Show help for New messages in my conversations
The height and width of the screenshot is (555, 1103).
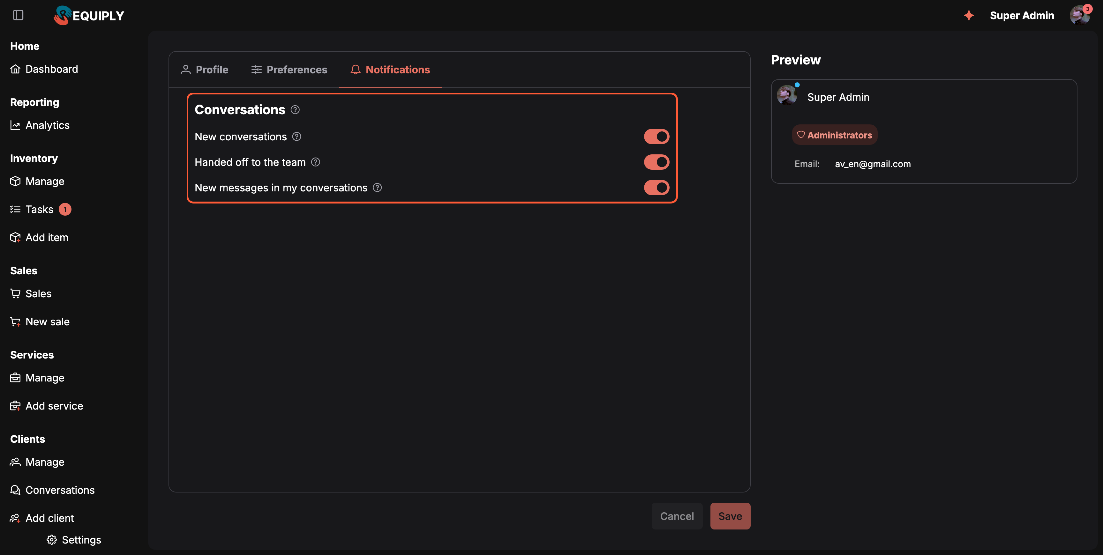coord(377,188)
